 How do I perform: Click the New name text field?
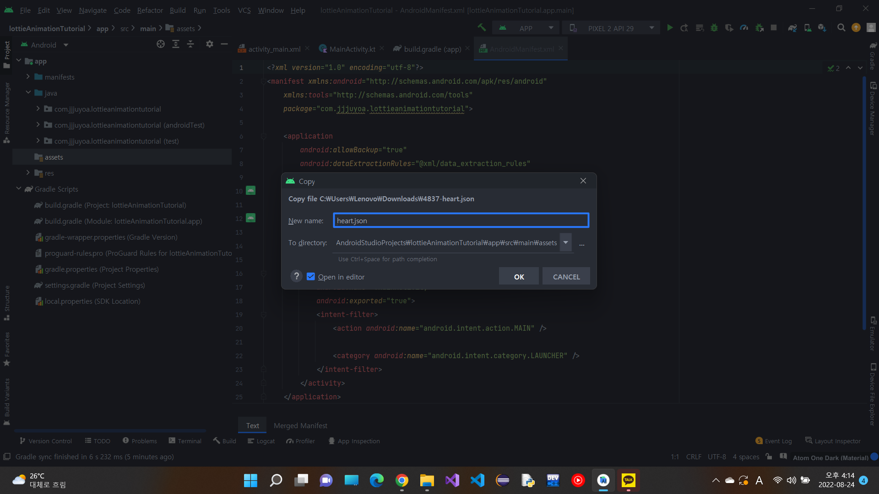[x=461, y=220]
